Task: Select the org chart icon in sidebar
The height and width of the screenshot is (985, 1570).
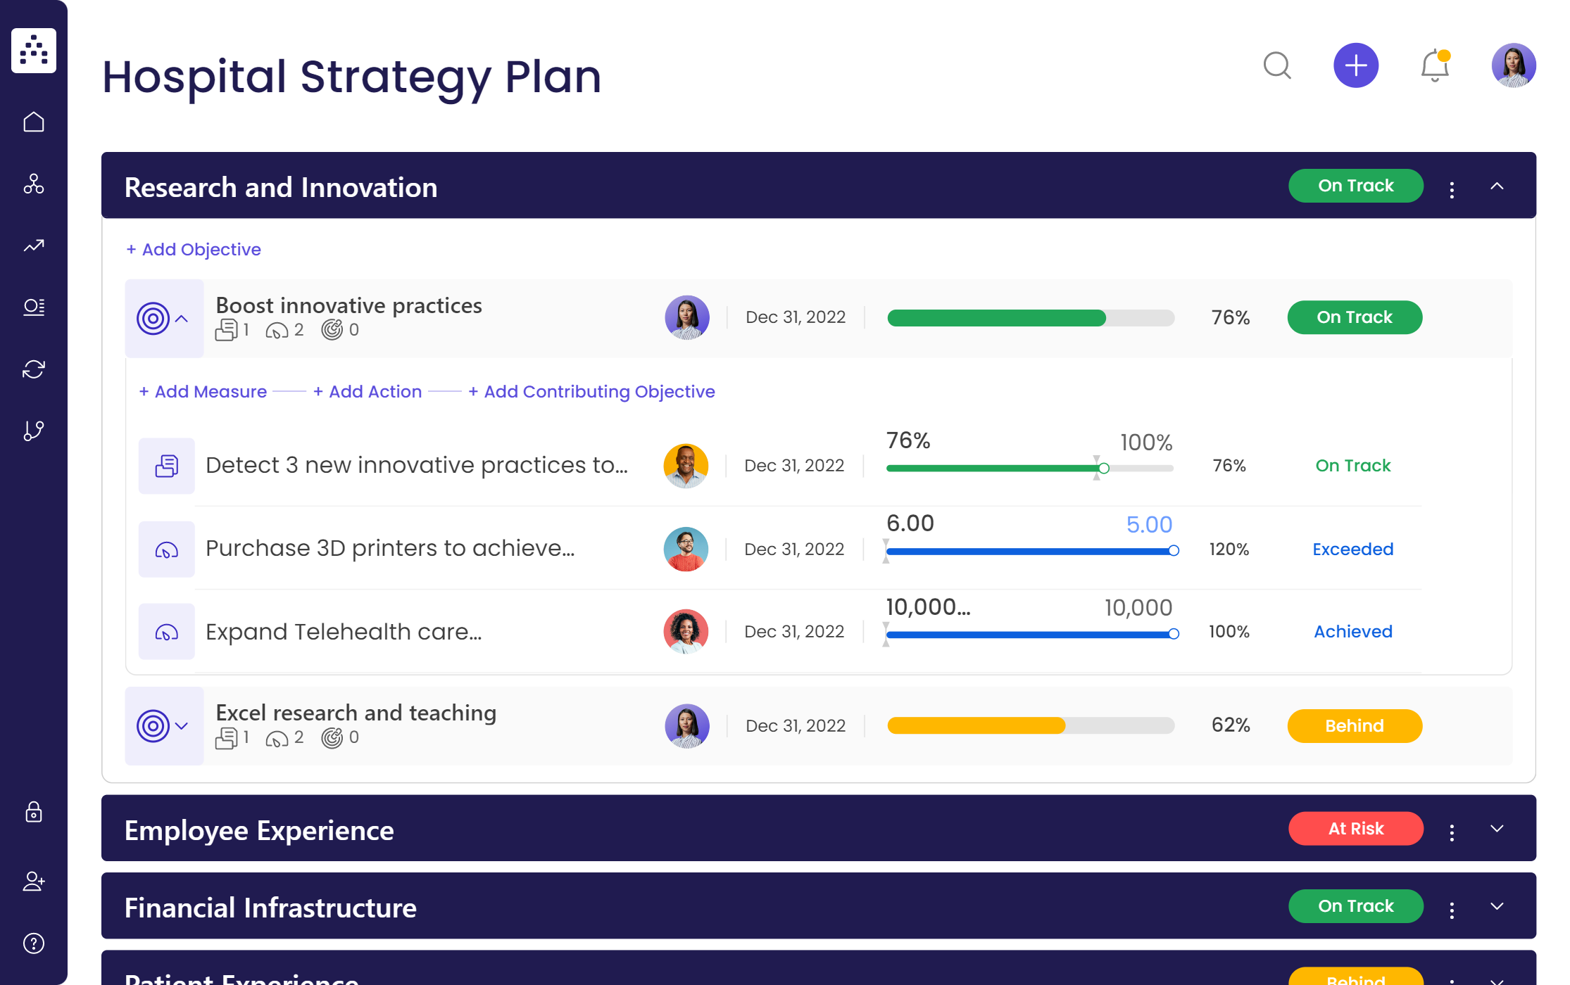Action: [x=33, y=184]
